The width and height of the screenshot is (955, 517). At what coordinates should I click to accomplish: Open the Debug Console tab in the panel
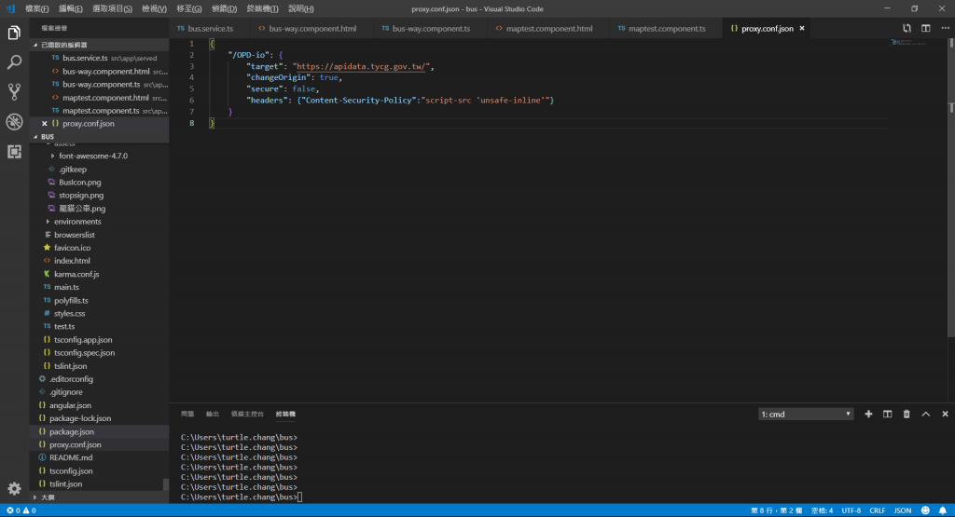[247, 415]
